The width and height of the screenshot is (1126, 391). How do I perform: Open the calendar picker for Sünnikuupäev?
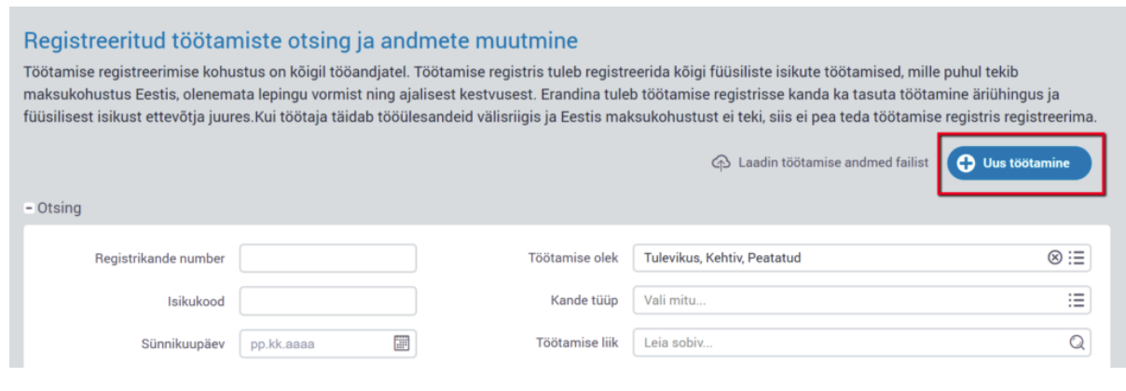tap(402, 344)
